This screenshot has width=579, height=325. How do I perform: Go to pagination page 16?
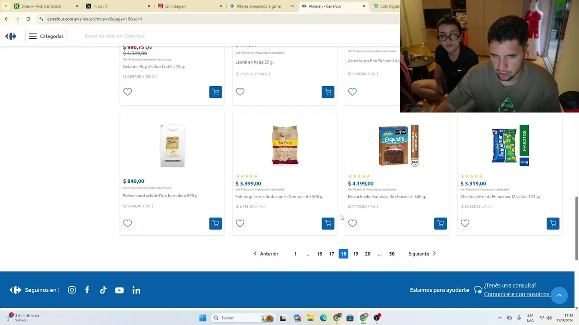point(319,254)
